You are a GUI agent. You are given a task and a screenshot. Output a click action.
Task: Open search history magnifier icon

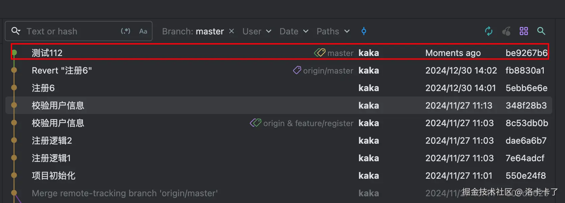16,31
